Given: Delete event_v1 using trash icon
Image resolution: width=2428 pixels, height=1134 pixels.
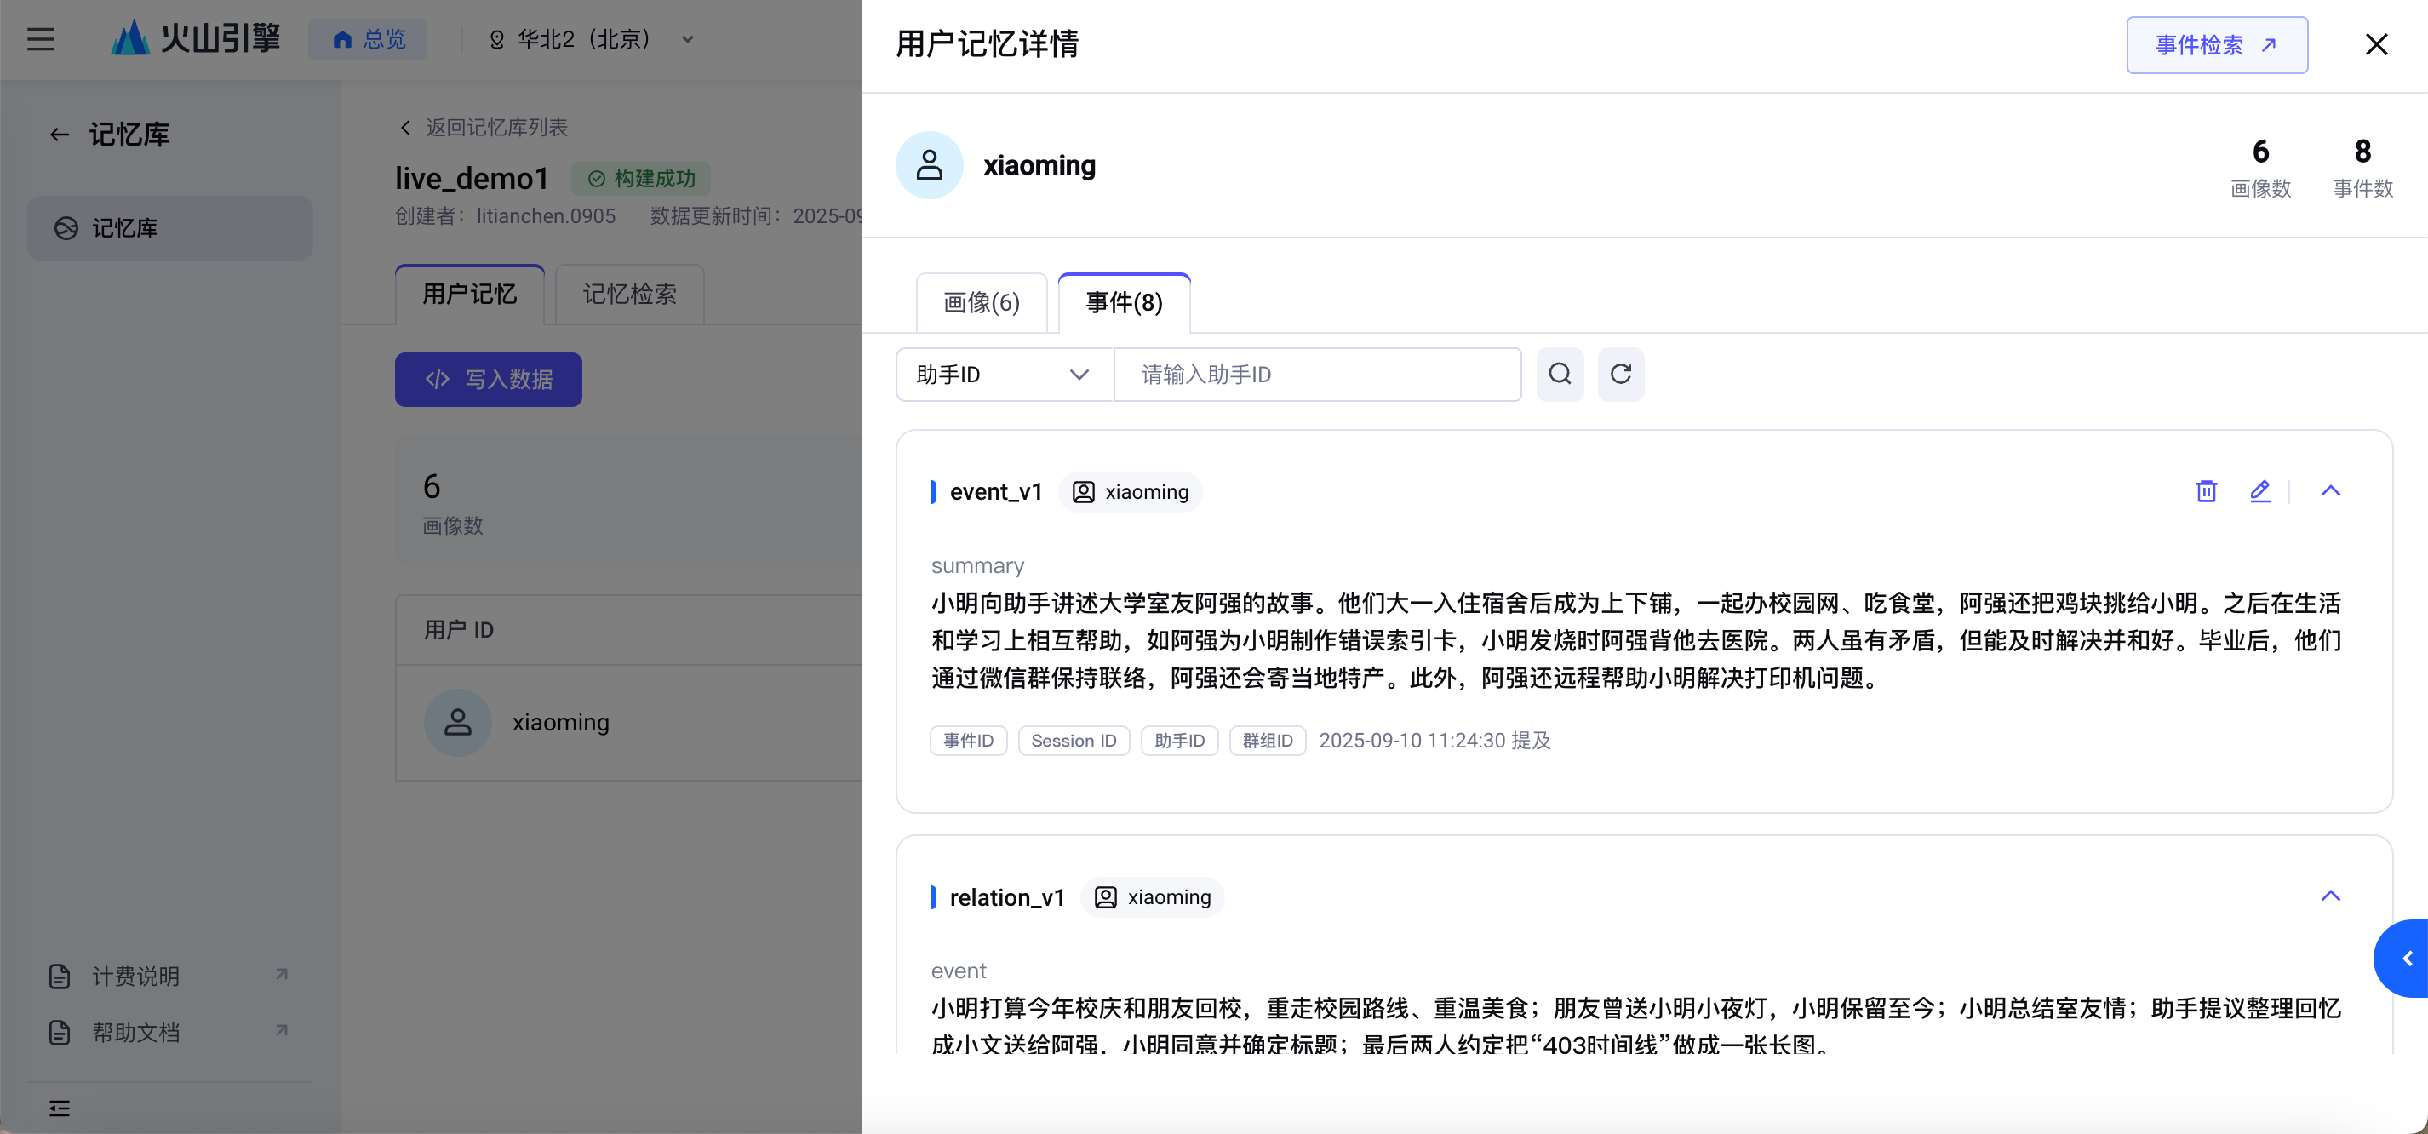Looking at the screenshot, I should pyautogui.click(x=2206, y=490).
